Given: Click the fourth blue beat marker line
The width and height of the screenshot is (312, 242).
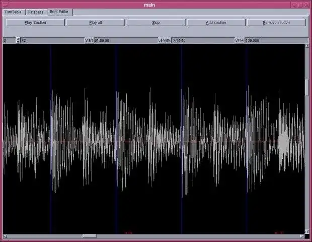Looking at the screenshot, I should [247, 139].
